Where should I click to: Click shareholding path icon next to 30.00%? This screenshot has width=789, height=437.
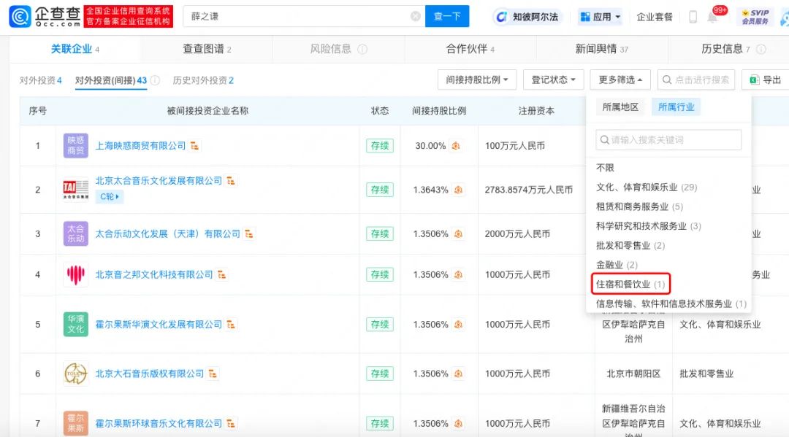(455, 146)
